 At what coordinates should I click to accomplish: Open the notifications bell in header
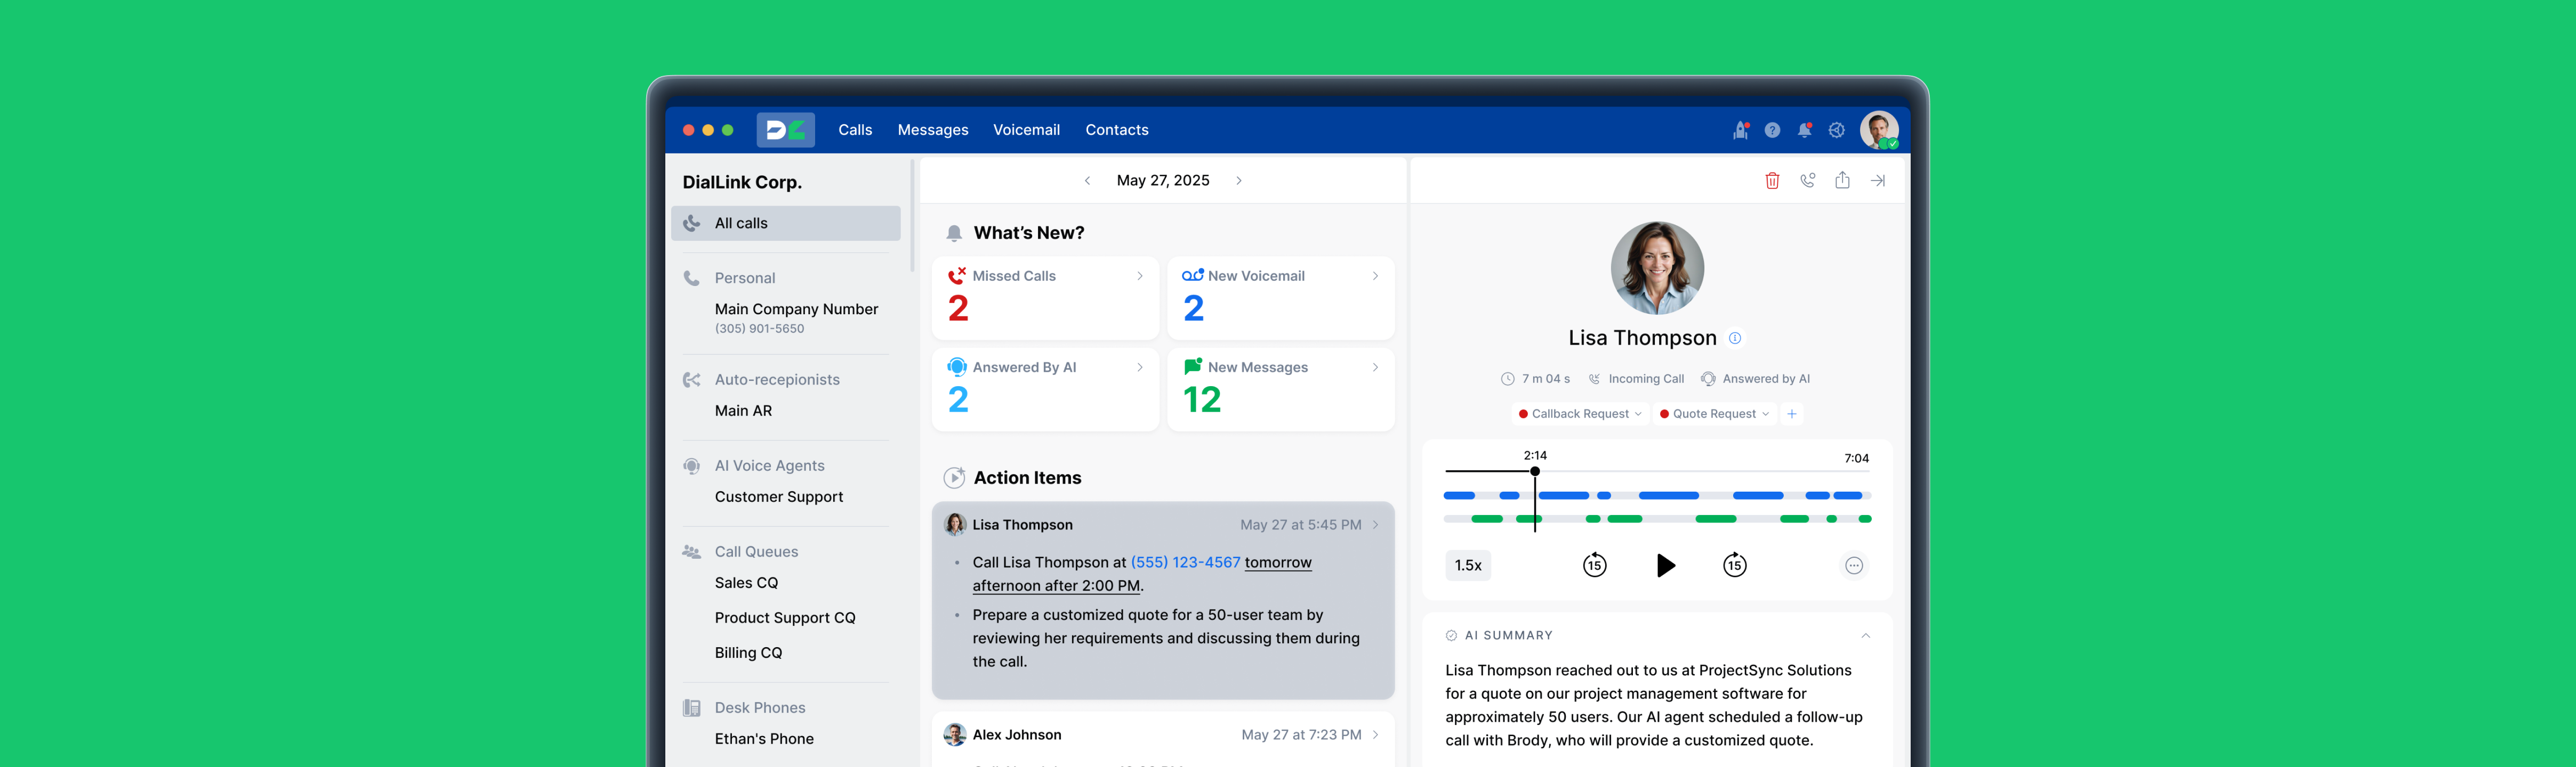(1804, 130)
